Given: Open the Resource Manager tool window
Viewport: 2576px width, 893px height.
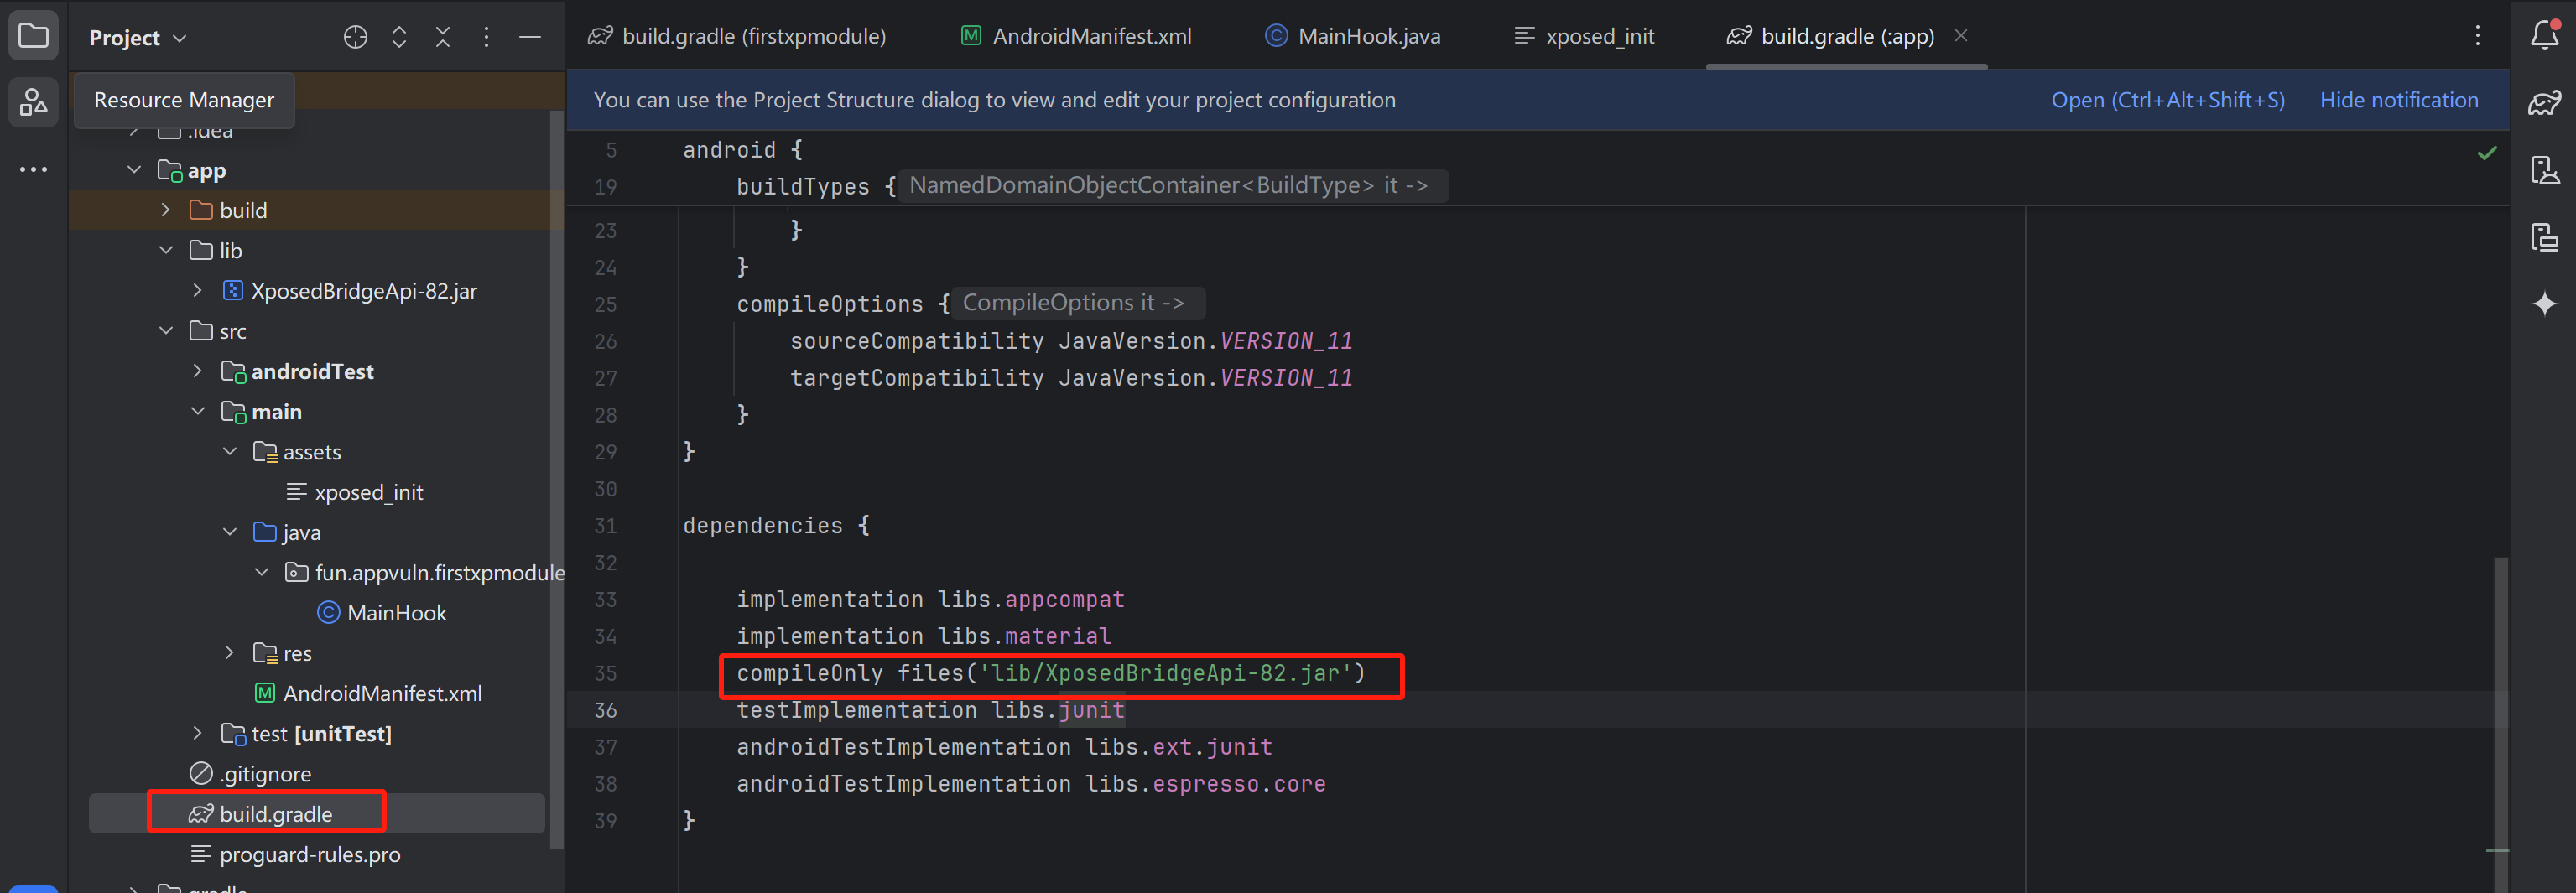Looking at the screenshot, I should point(33,102).
